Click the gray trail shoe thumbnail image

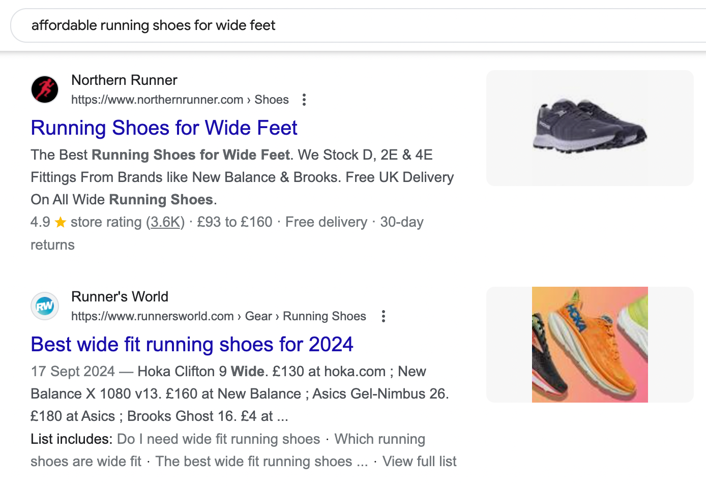[590, 128]
